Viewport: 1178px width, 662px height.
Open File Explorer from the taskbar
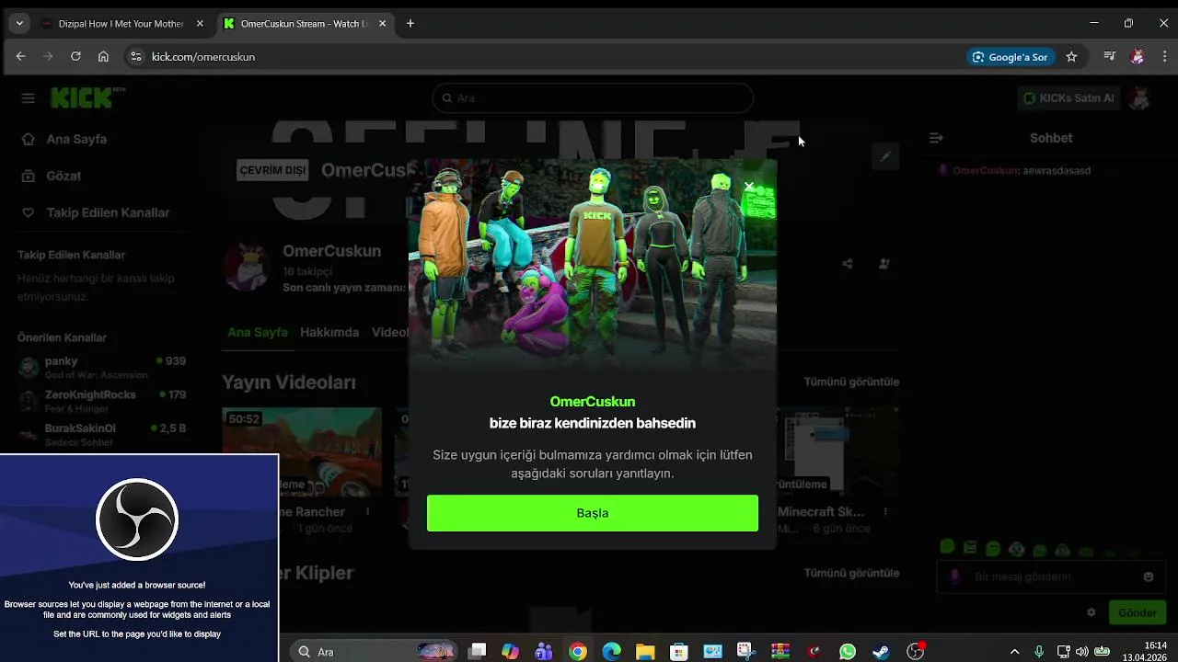(x=645, y=651)
